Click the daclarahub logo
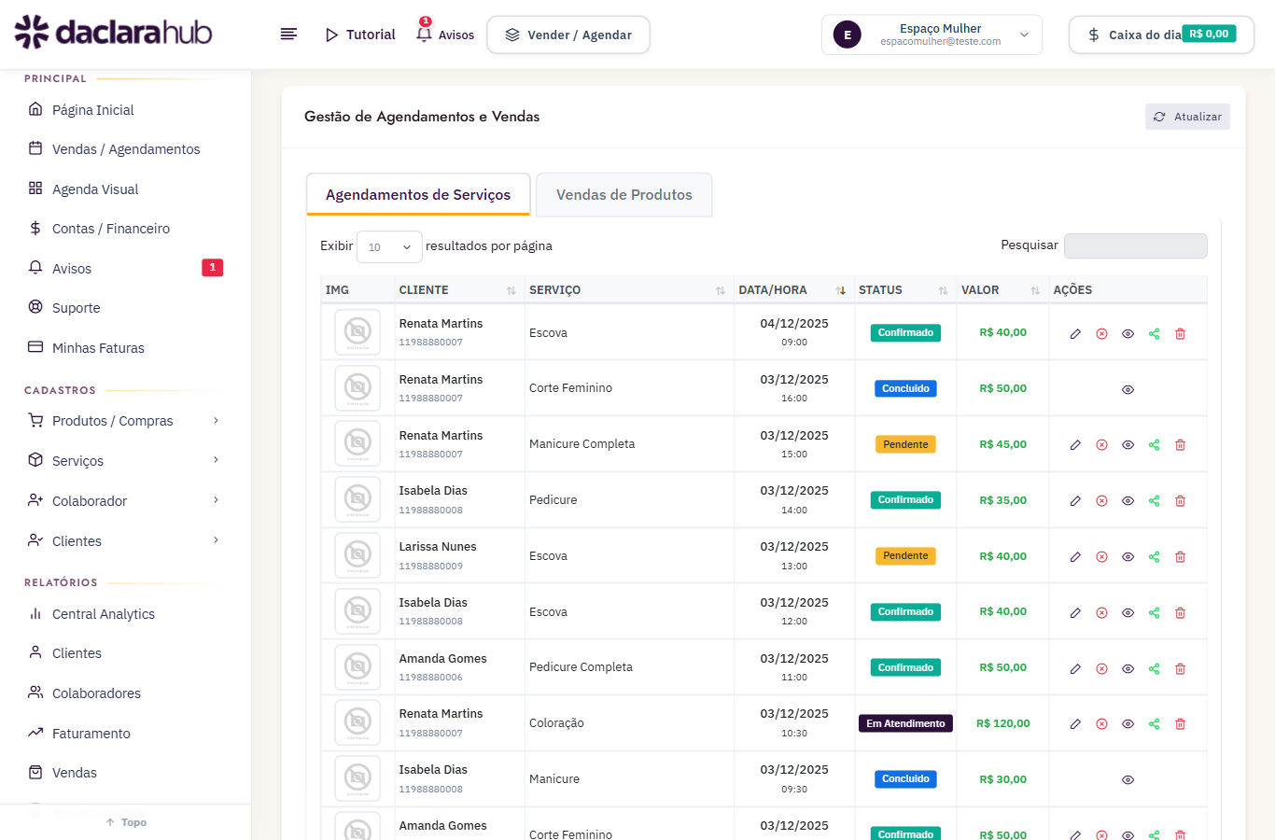Viewport: 1275px width, 840px height. click(113, 33)
